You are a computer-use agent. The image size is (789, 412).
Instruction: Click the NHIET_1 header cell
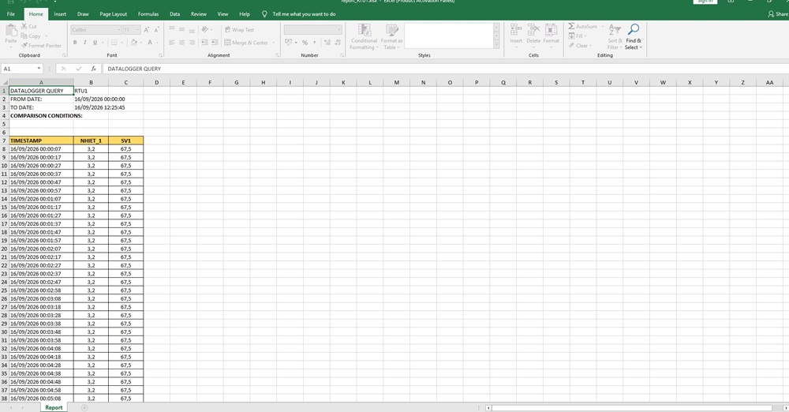[x=91, y=140]
